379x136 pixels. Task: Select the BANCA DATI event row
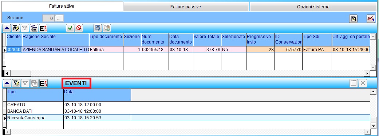188,111
